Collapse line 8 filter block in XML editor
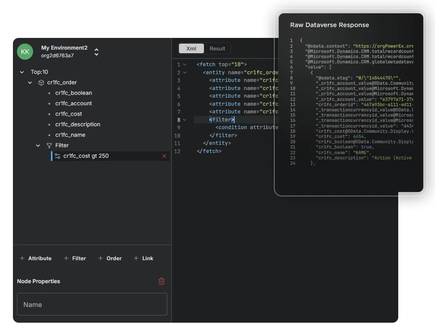Viewport: 435px width, 336px height. tap(185, 119)
